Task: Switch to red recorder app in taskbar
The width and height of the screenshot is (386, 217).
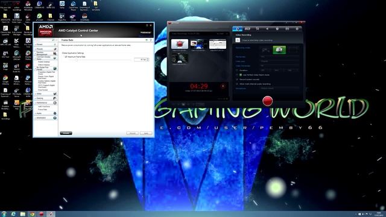Action: point(42,214)
